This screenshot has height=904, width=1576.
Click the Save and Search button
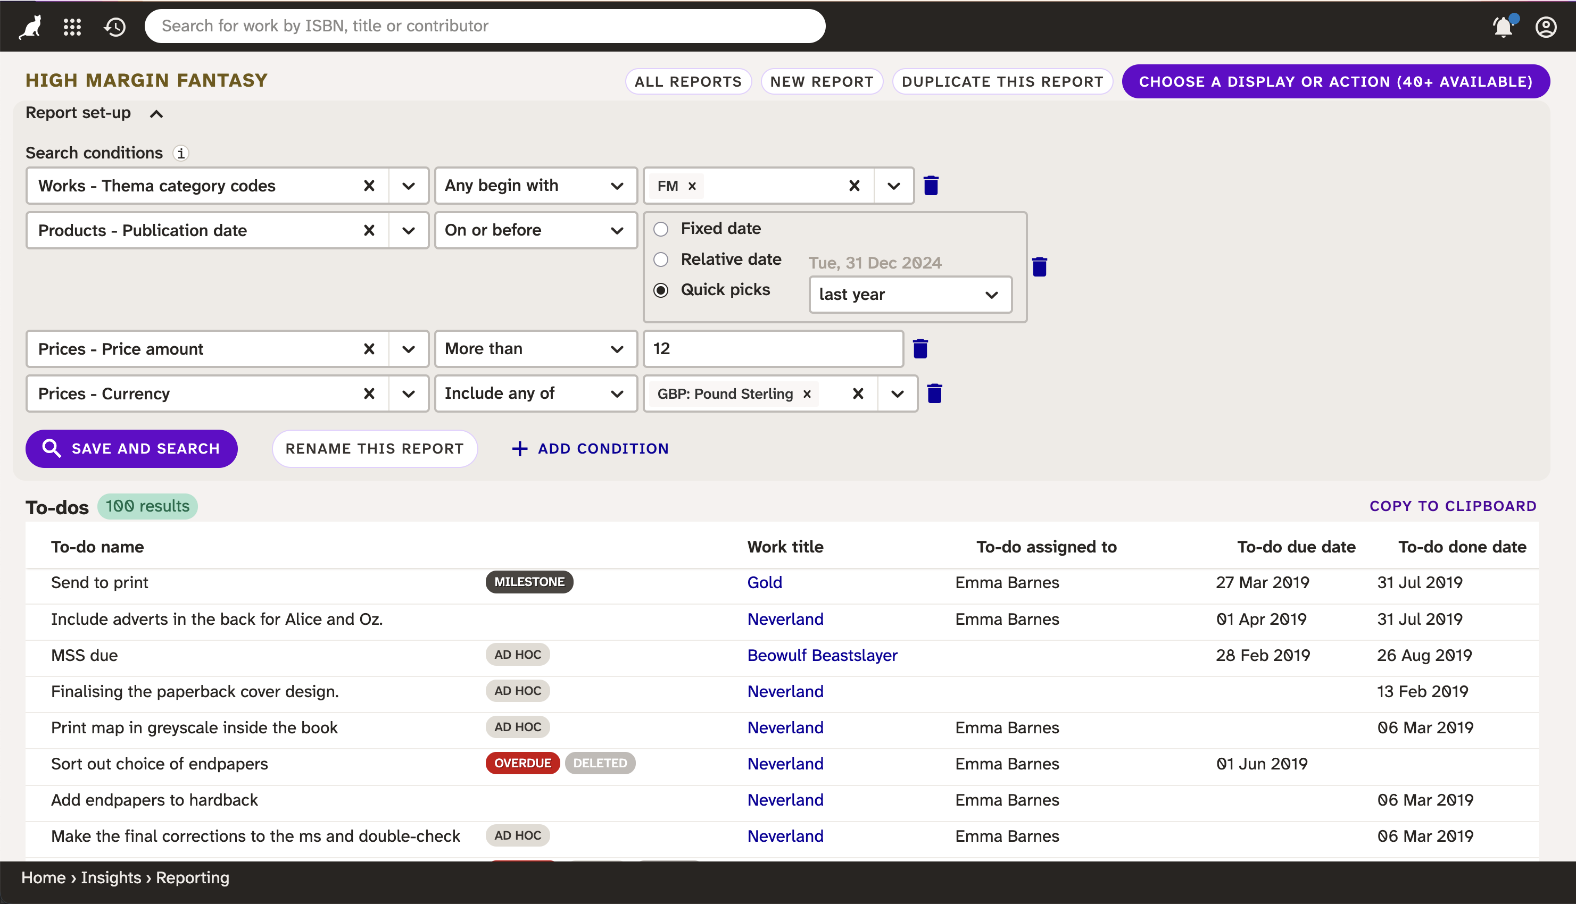132,448
